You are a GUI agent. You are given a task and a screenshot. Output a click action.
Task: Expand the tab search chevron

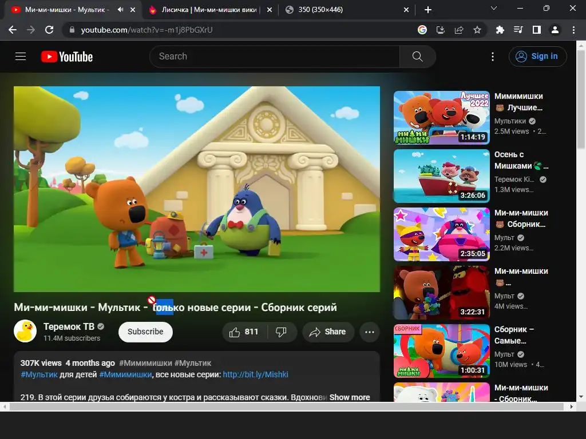pyautogui.click(x=494, y=8)
